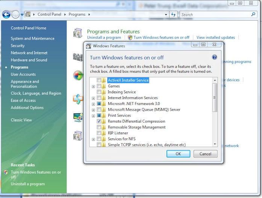Viewport: 262px width, 198px height.
Task: Toggle Microsoft .NET Framework 3.0 checkbox
Action: [x=99, y=103]
